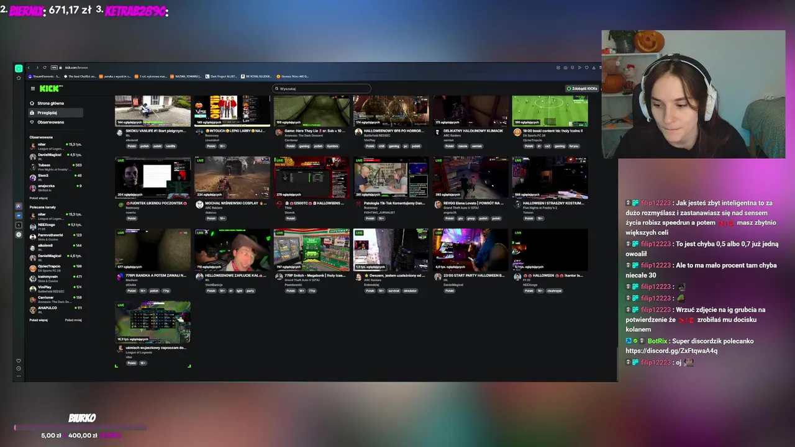The width and height of the screenshot is (795, 447).
Task: Click the BIURKO donation goal progress bar
Action: [x=81, y=427]
